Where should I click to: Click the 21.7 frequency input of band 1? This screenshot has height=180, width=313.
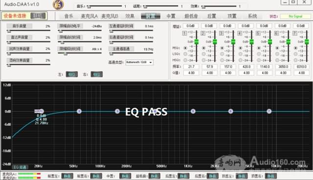coord(191,67)
